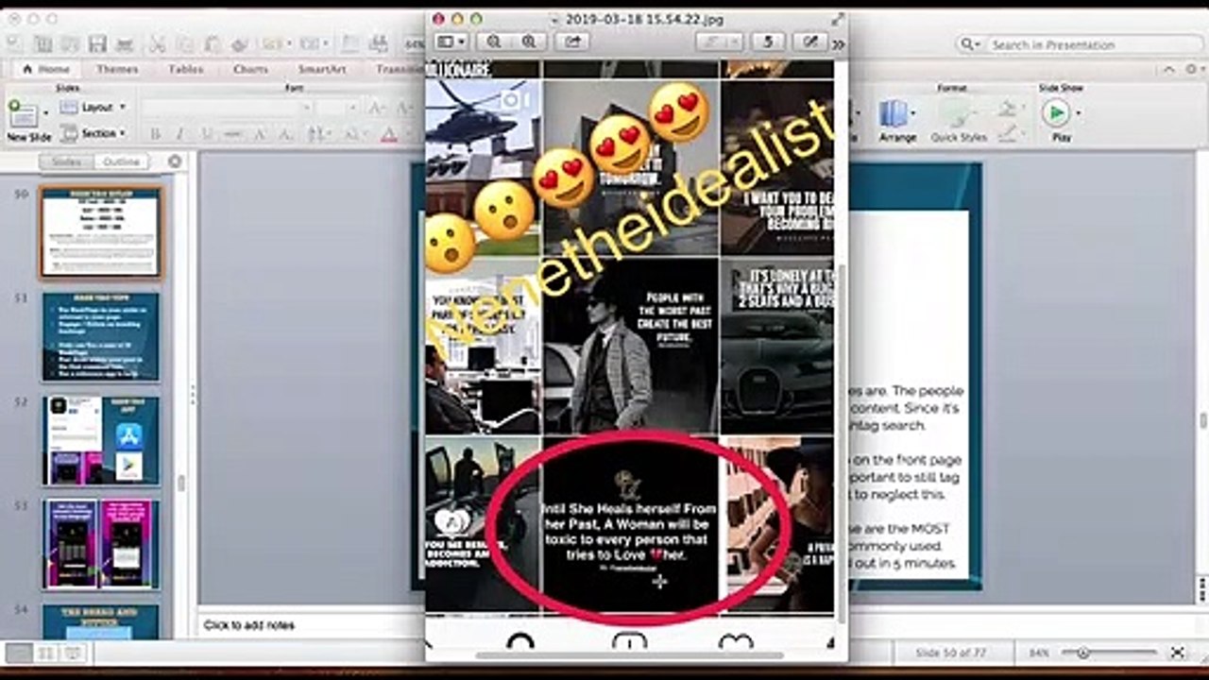Screen dimensions: 1209x680
Task: Open the font size combo box
Action: 338,108
